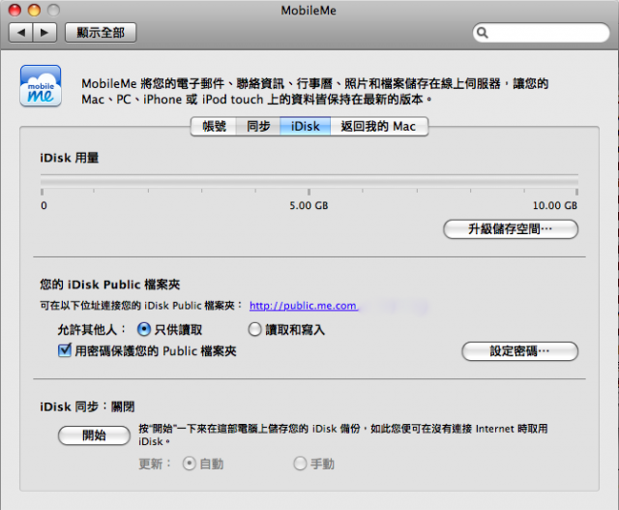Switch to the 帳號 tab

click(214, 127)
